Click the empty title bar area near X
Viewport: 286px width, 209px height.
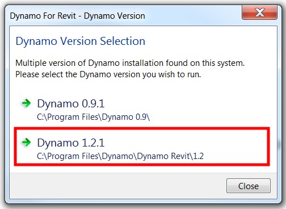click(x=193, y=16)
